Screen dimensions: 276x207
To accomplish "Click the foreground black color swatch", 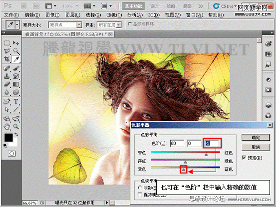I will pyautogui.click(x=8, y=137).
